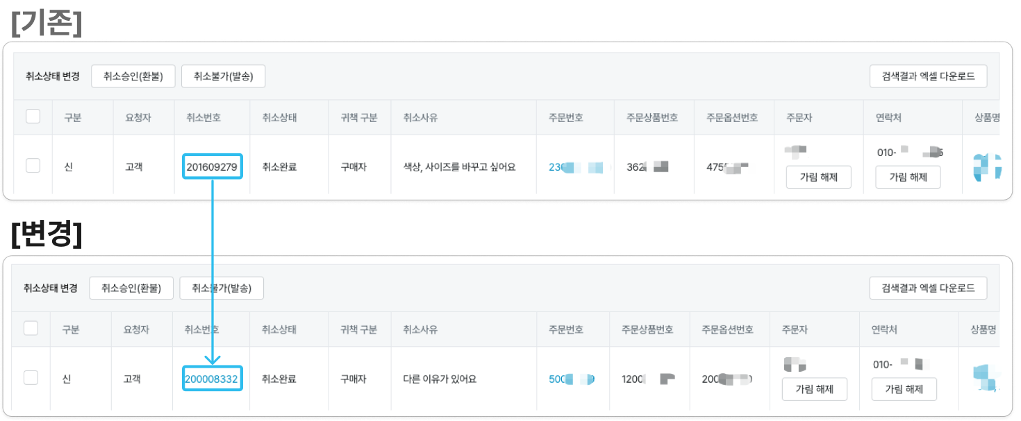The height and width of the screenshot is (421, 1021).
Task: Click product thumbnail in upper table row
Action: (x=987, y=167)
